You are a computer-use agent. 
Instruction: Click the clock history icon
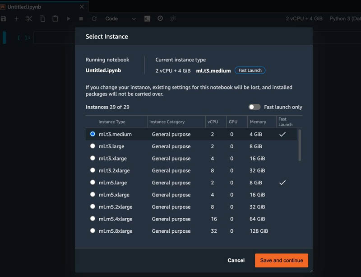(160, 18)
